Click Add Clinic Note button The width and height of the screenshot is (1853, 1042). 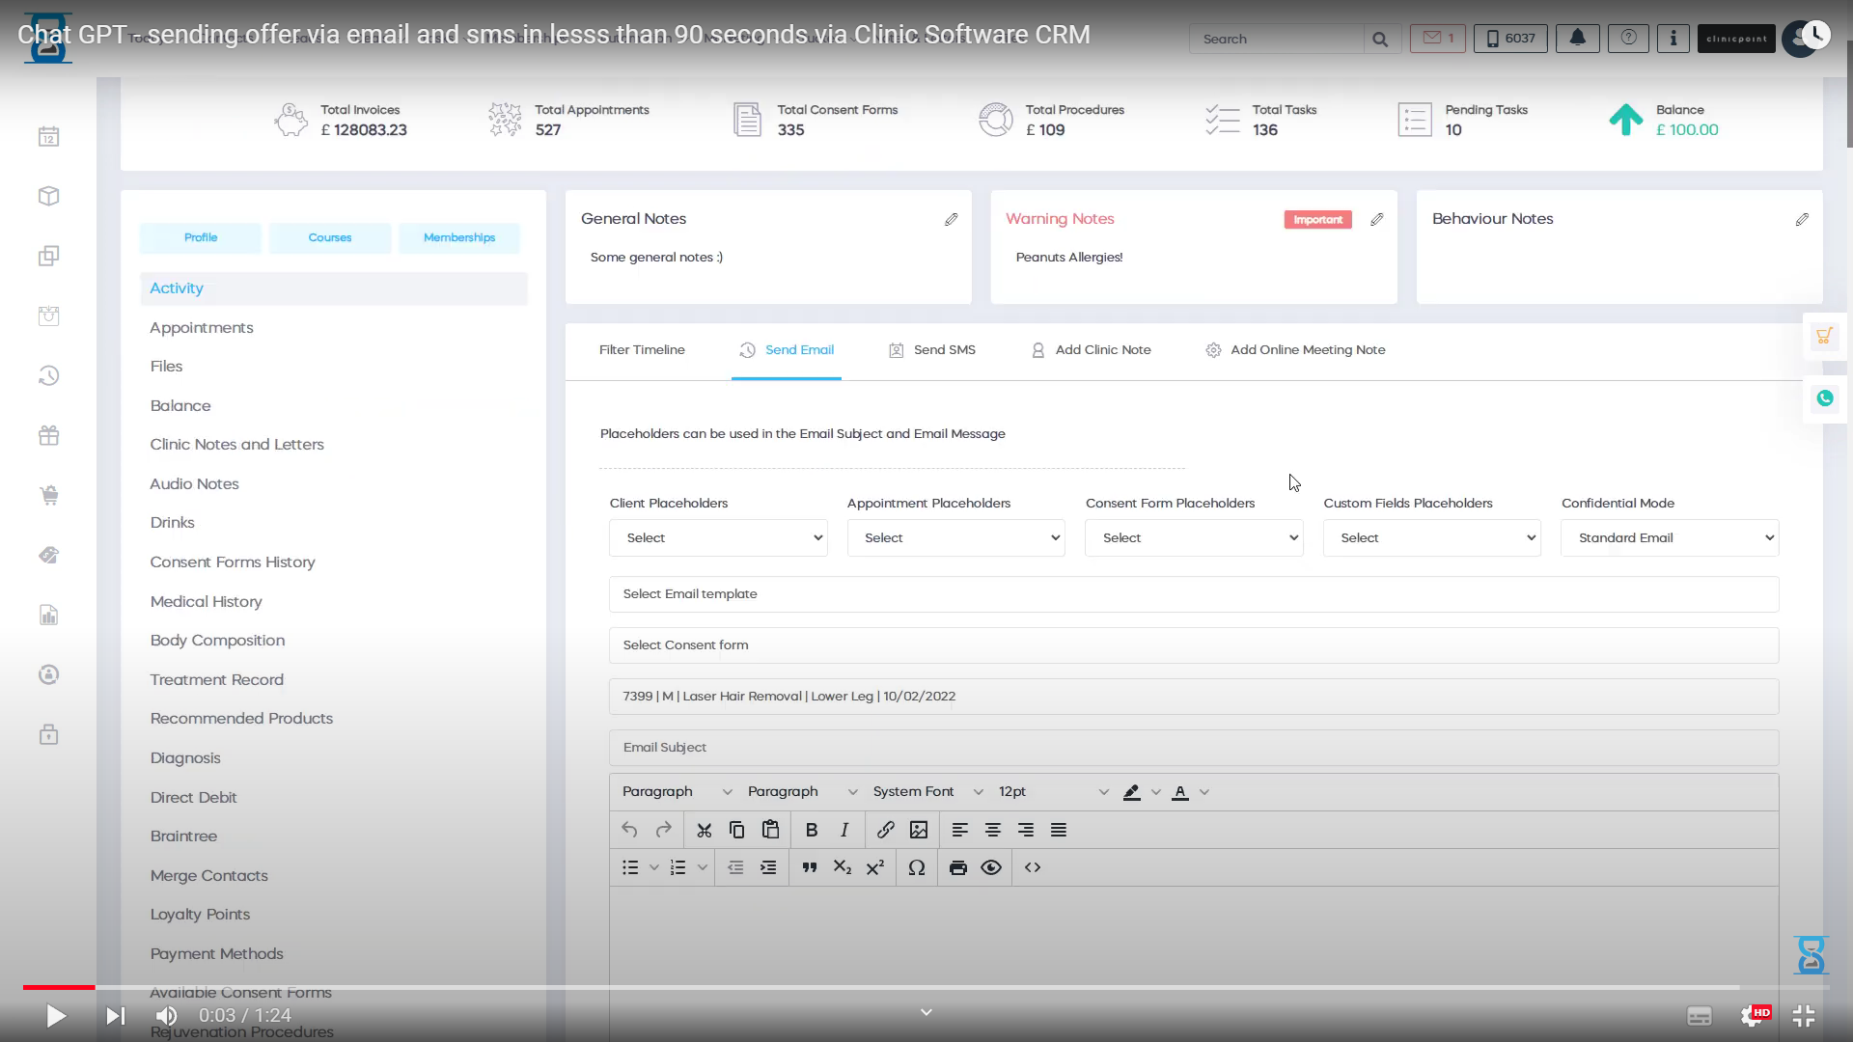click(1090, 348)
